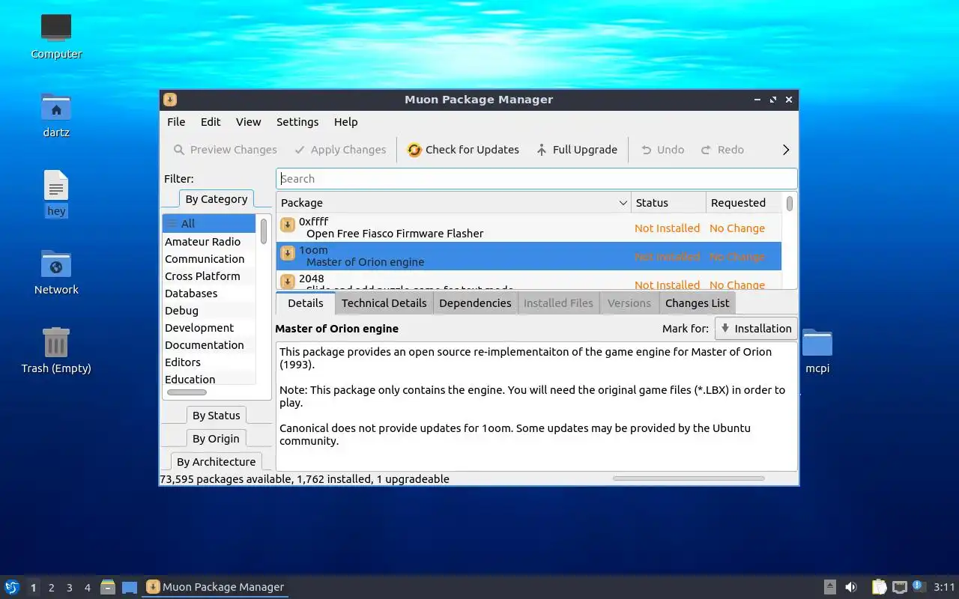
Task: Open the Package column sort dropdown arrow
Action: click(623, 203)
